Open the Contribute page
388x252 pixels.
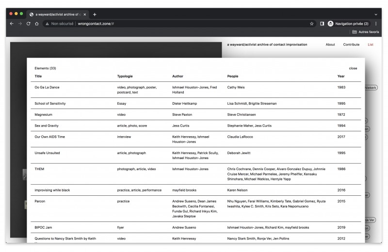[x=351, y=45]
